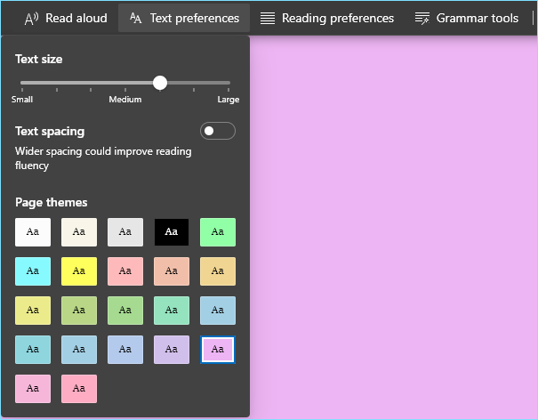Apply the cream sepia page theme
Screen dimensions: 538x420
(79, 232)
